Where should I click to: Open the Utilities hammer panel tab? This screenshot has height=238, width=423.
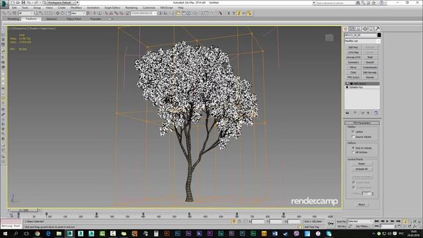click(x=377, y=29)
